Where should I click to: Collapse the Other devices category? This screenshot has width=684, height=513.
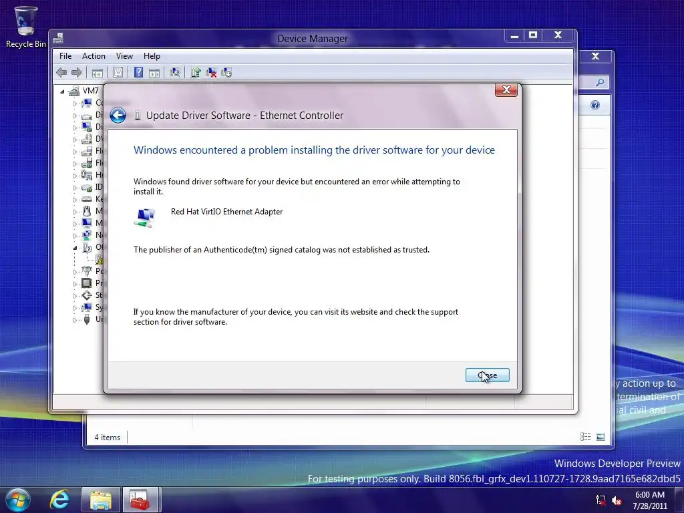tap(75, 248)
